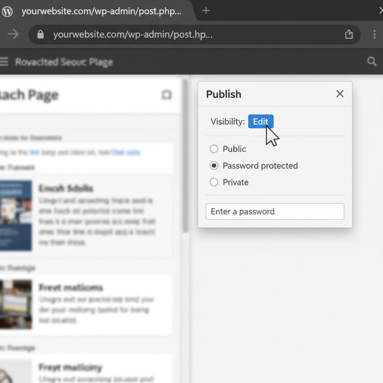Click the search magnifier icon

(x=372, y=62)
